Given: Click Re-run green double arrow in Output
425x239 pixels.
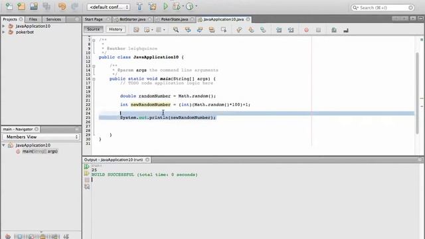Looking at the screenshot, I should point(87,167).
